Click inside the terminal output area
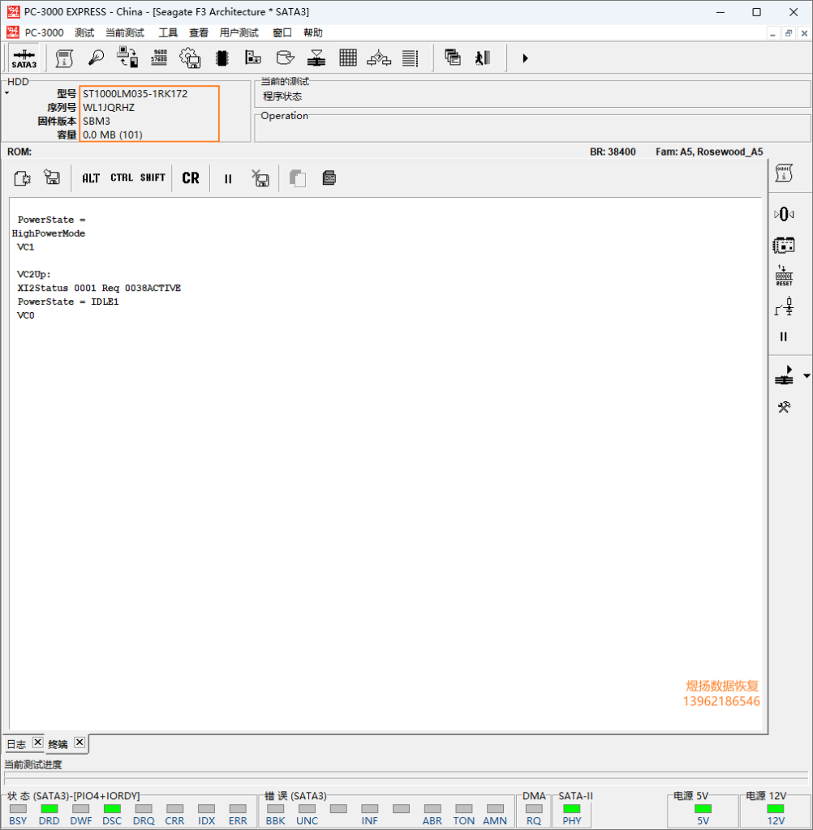 pyautogui.click(x=385, y=464)
